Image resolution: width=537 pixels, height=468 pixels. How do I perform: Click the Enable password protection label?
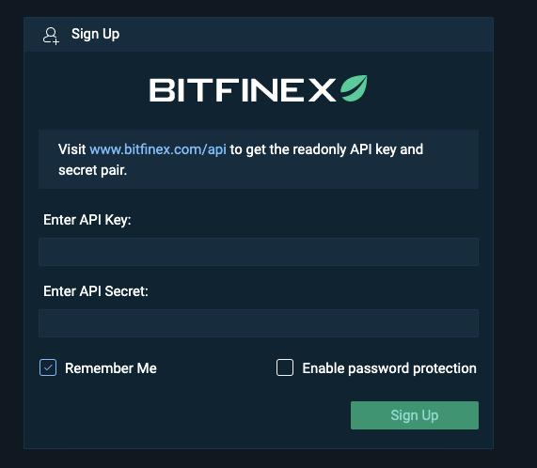pyautogui.click(x=389, y=368)
